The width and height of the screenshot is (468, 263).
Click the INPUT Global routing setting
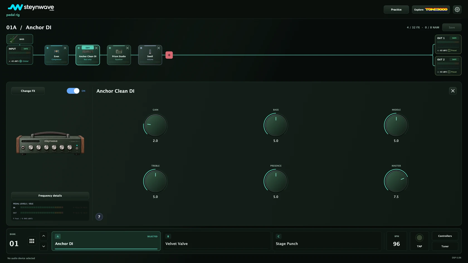tap(24, 61)
